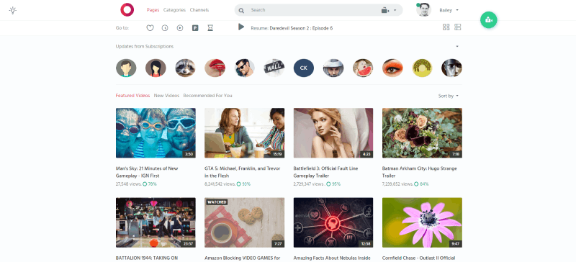Choose the video camera icon in search bar
576x262 pixels.
coord(384,10)
